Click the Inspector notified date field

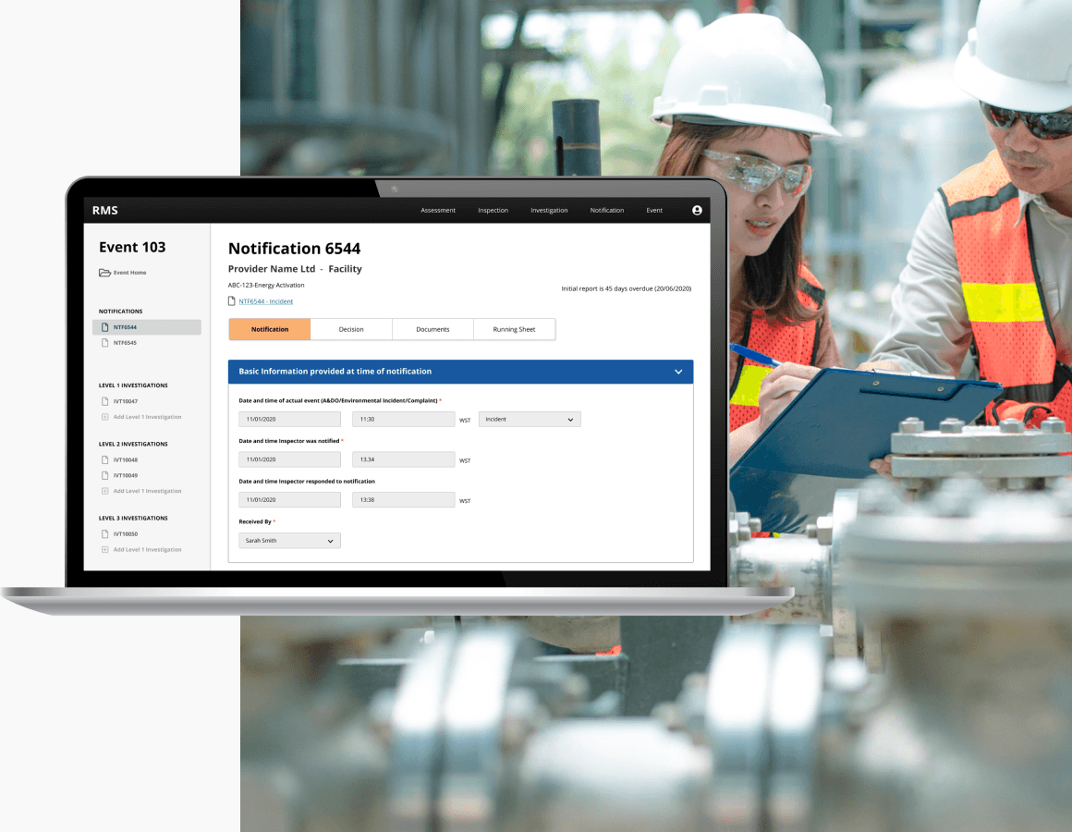(289, 459)
